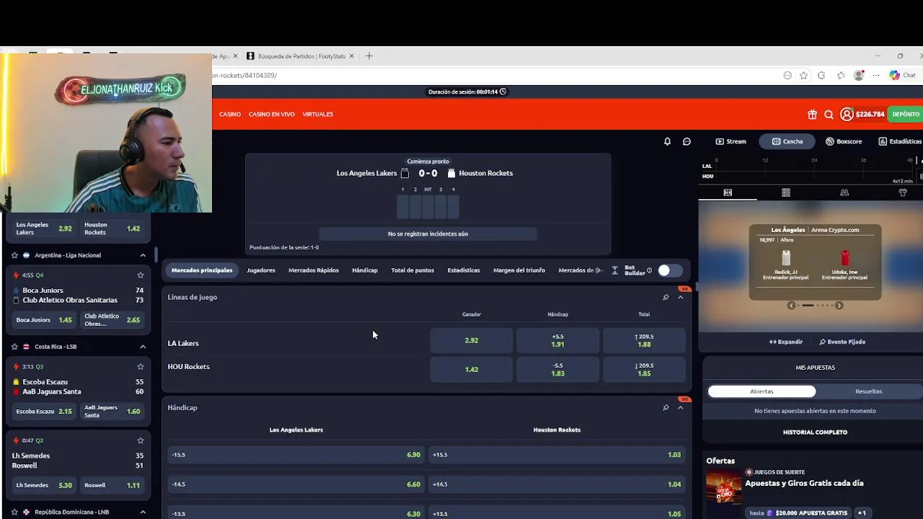This screenshot has width=923, height=519.
Task: Open VIRTUALES menu item
Action: pos(318,114)
